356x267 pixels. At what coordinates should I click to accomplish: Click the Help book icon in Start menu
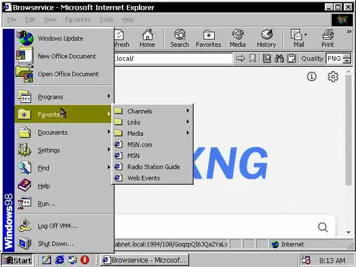[24, 185]
